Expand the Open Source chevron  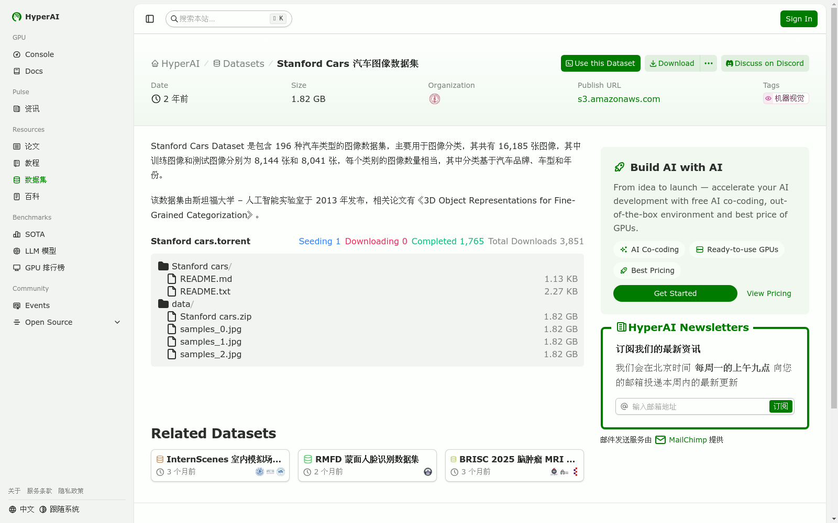[117, 322]
